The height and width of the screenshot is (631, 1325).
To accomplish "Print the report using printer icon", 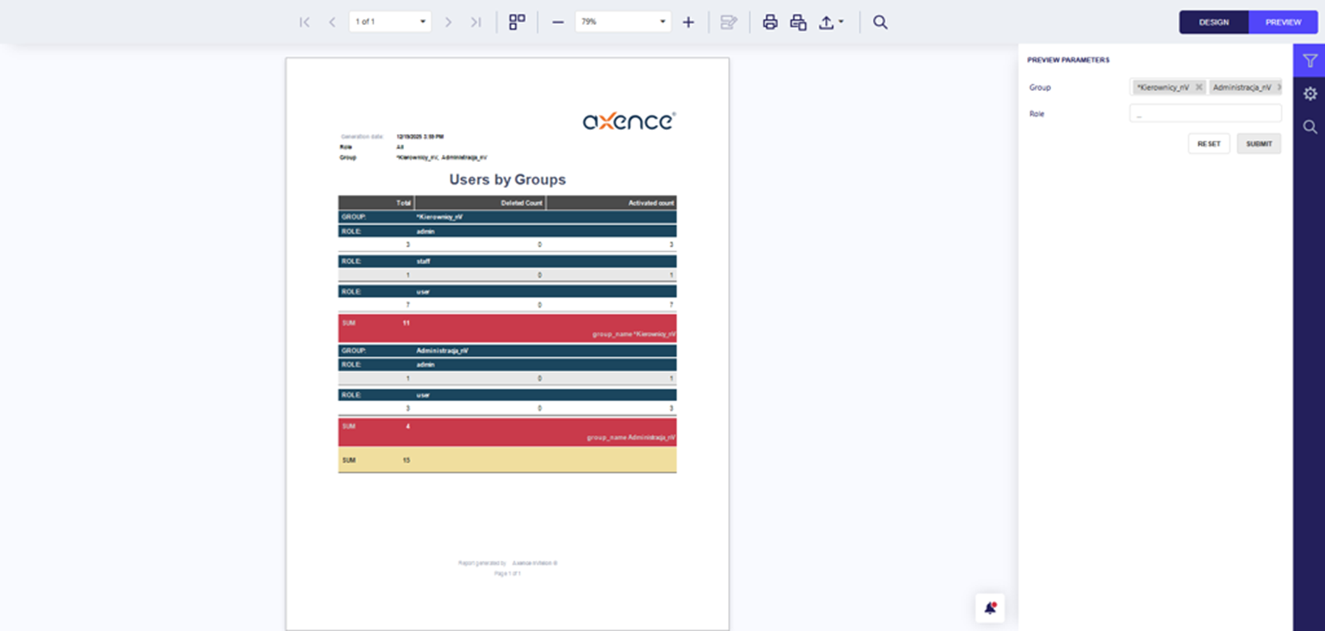I will (770, 22).
